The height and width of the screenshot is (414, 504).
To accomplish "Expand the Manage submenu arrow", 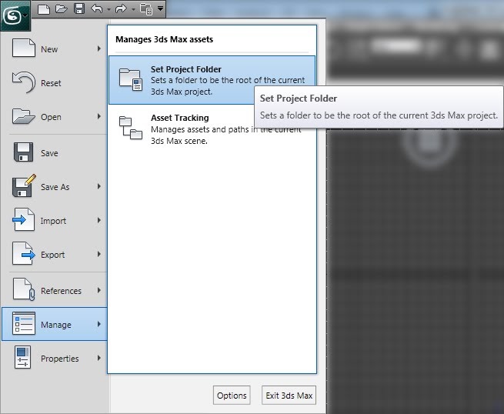I will point(99,324).
